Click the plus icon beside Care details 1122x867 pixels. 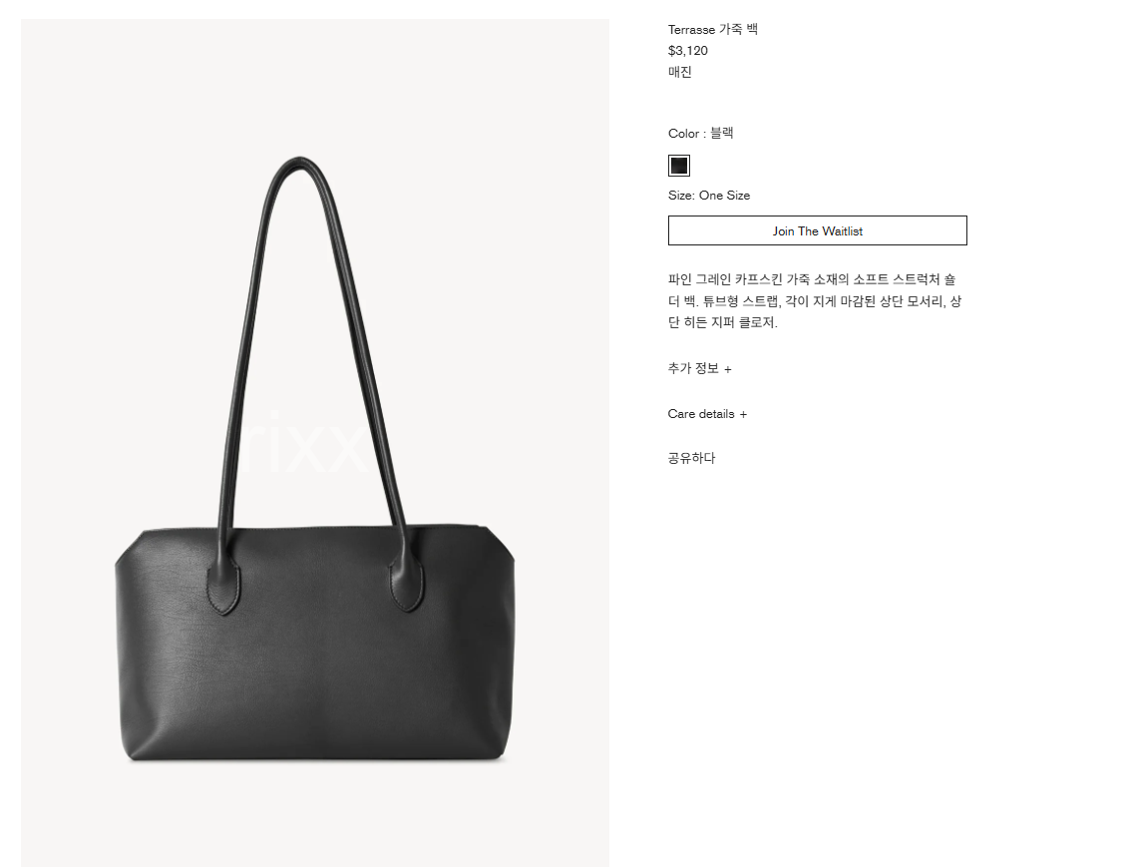tap(743, 414)
